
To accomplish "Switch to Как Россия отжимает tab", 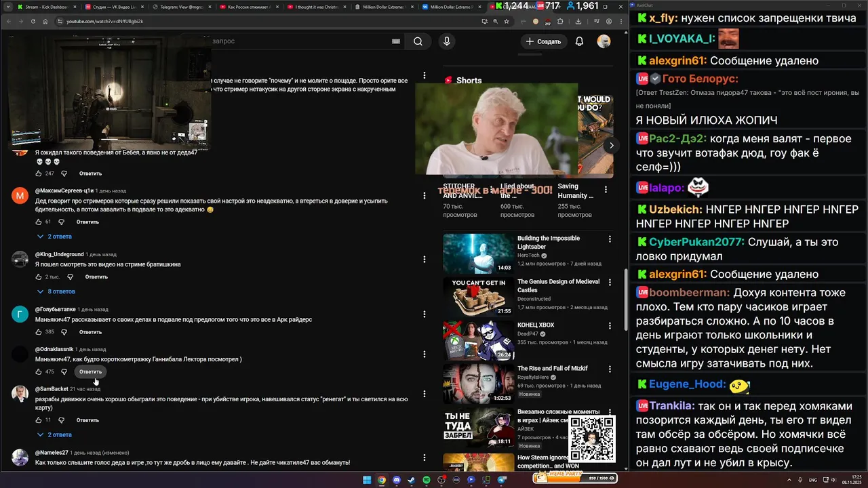I will (x=248, y=7).
